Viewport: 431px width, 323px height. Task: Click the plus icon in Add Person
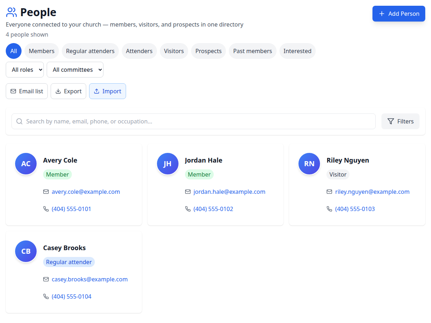(382, 14)
